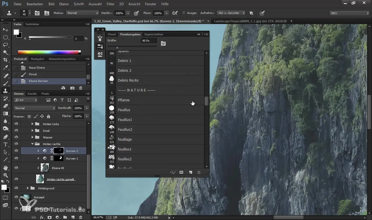Enable the Ausger. checkbox

click(184, 13)
